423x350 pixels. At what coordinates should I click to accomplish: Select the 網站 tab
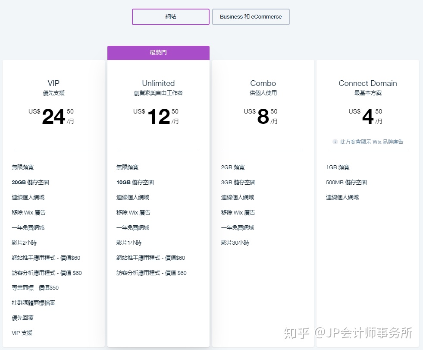click(x=170, y=17)
